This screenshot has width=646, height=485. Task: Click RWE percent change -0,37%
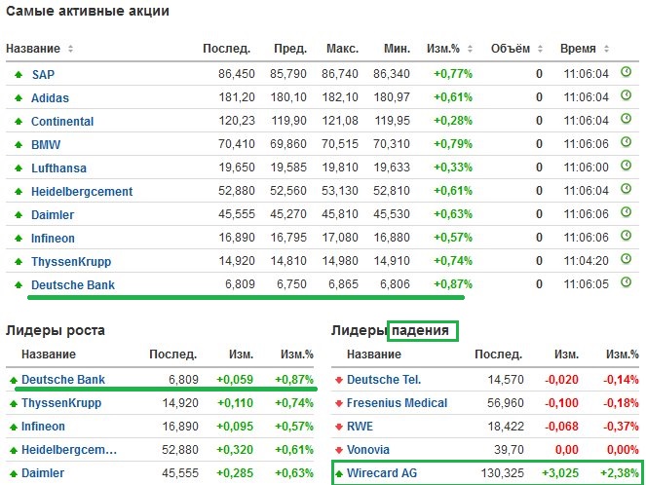click(621, 427)
